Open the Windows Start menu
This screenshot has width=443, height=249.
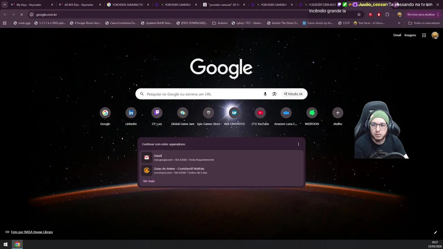pyautogui.click(x=6, y=245)
